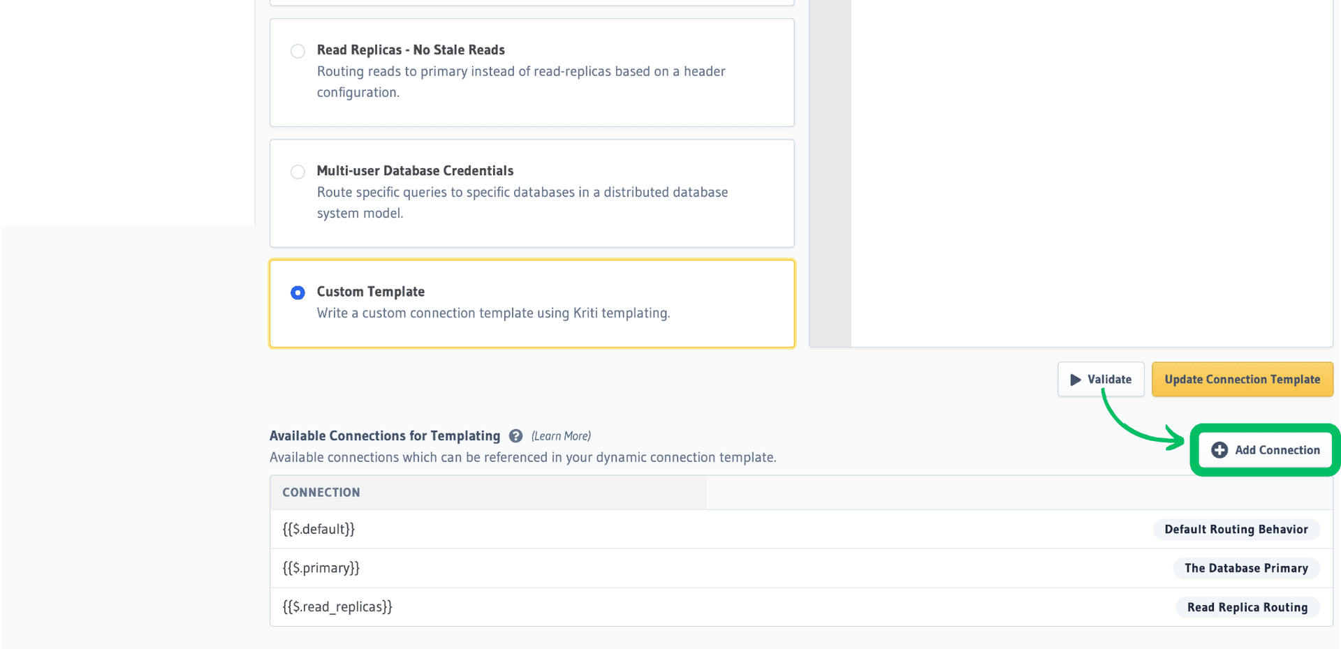
Task: Open help via question mark icon
Action: coord(515,435)
